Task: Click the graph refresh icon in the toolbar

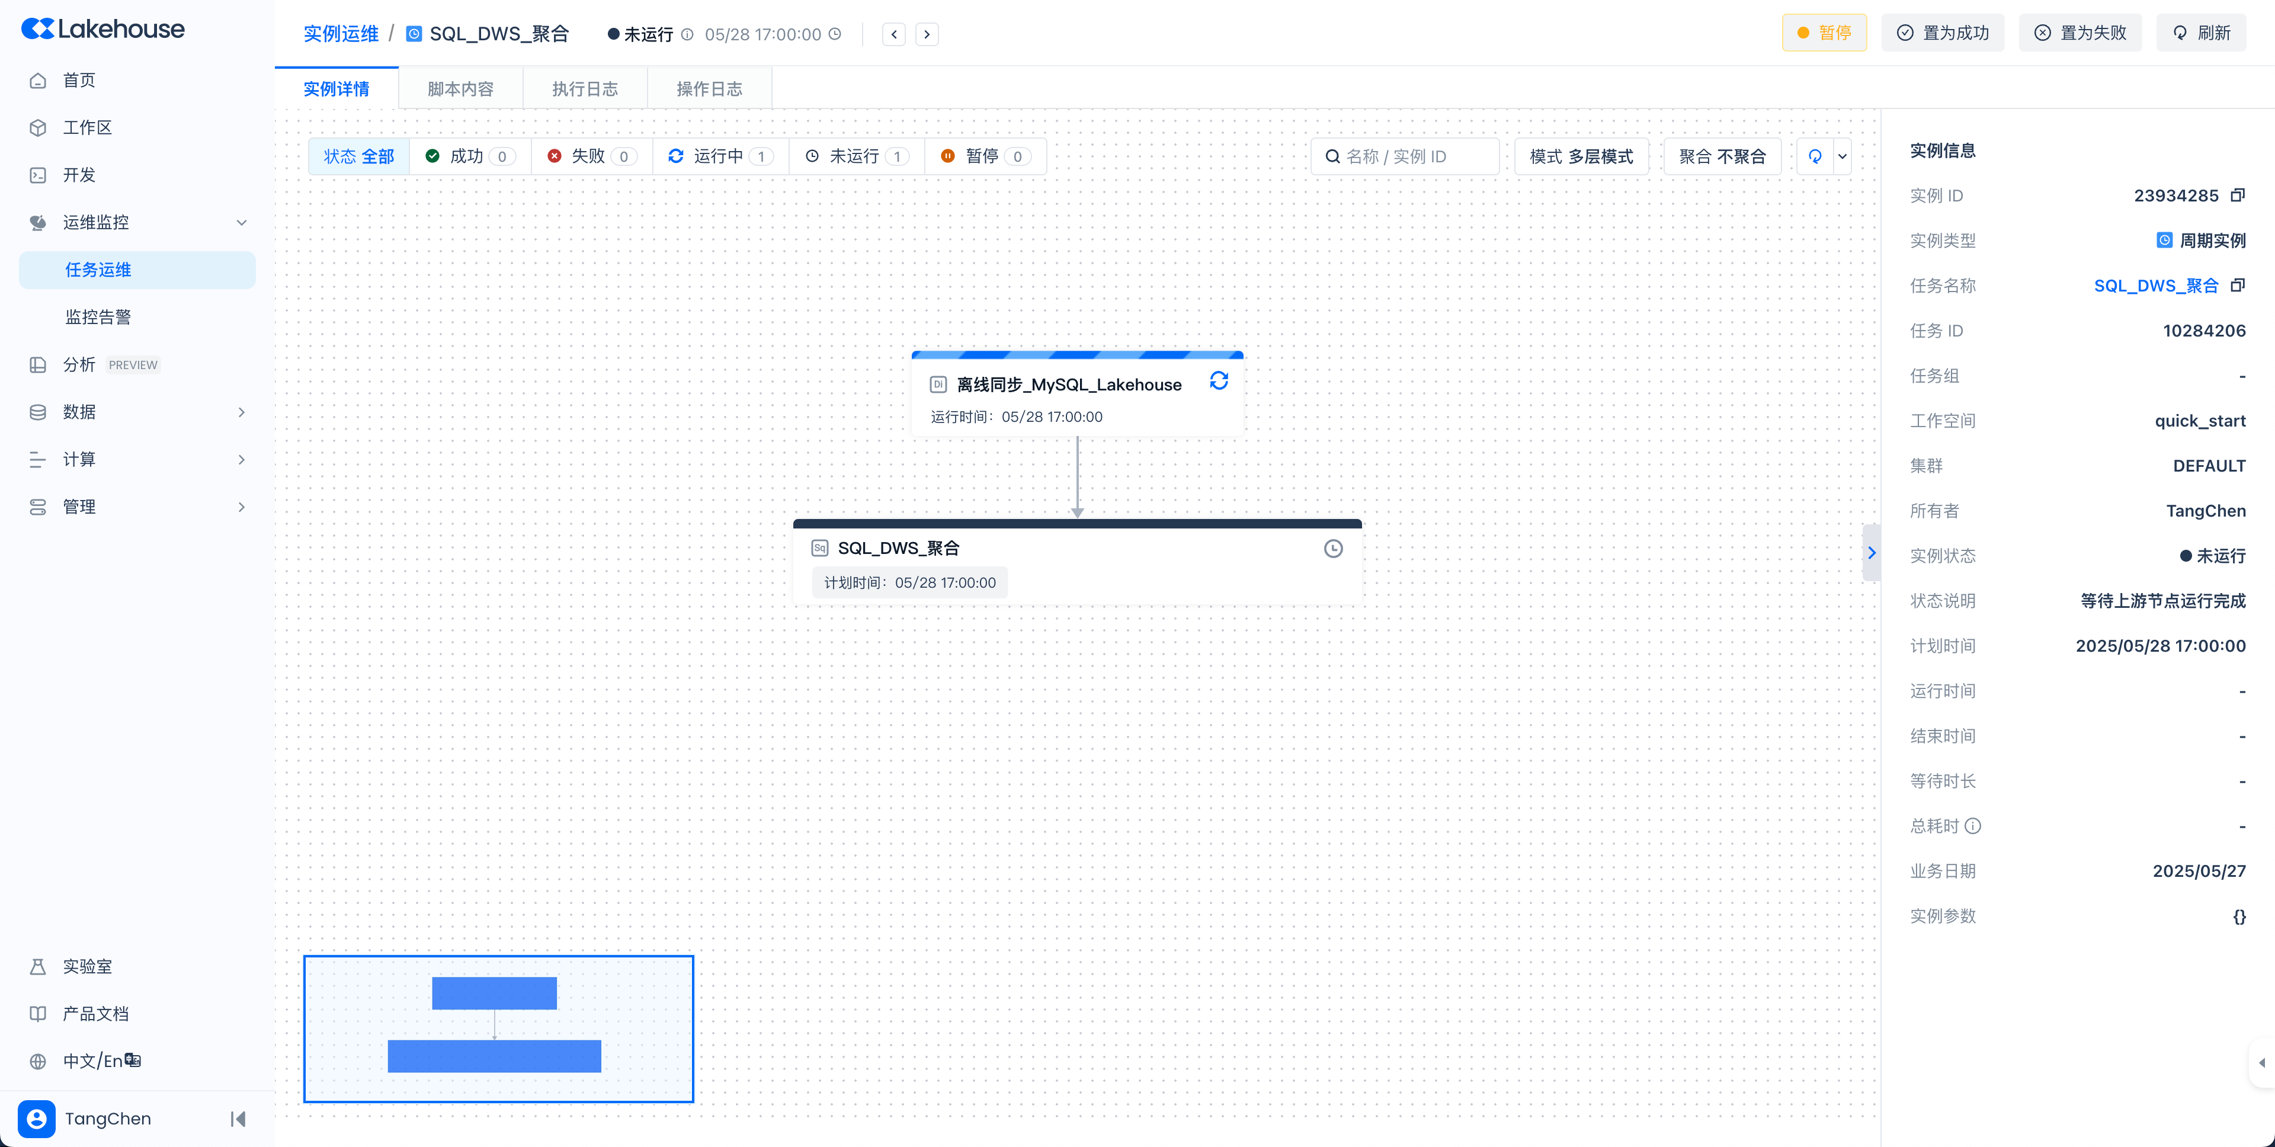Action: click(1815, 156)
